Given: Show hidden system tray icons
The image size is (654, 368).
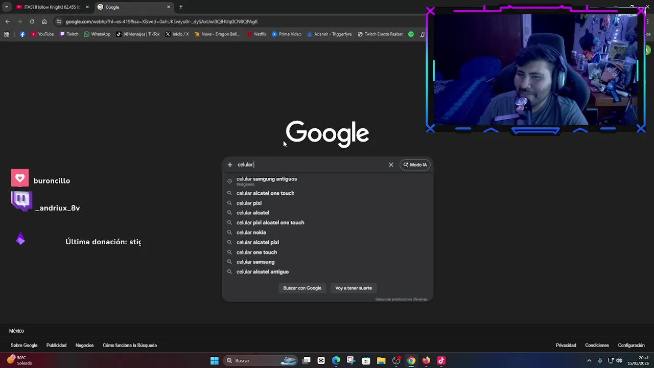Looking at the screenshot, I should [x=589, y=361].
